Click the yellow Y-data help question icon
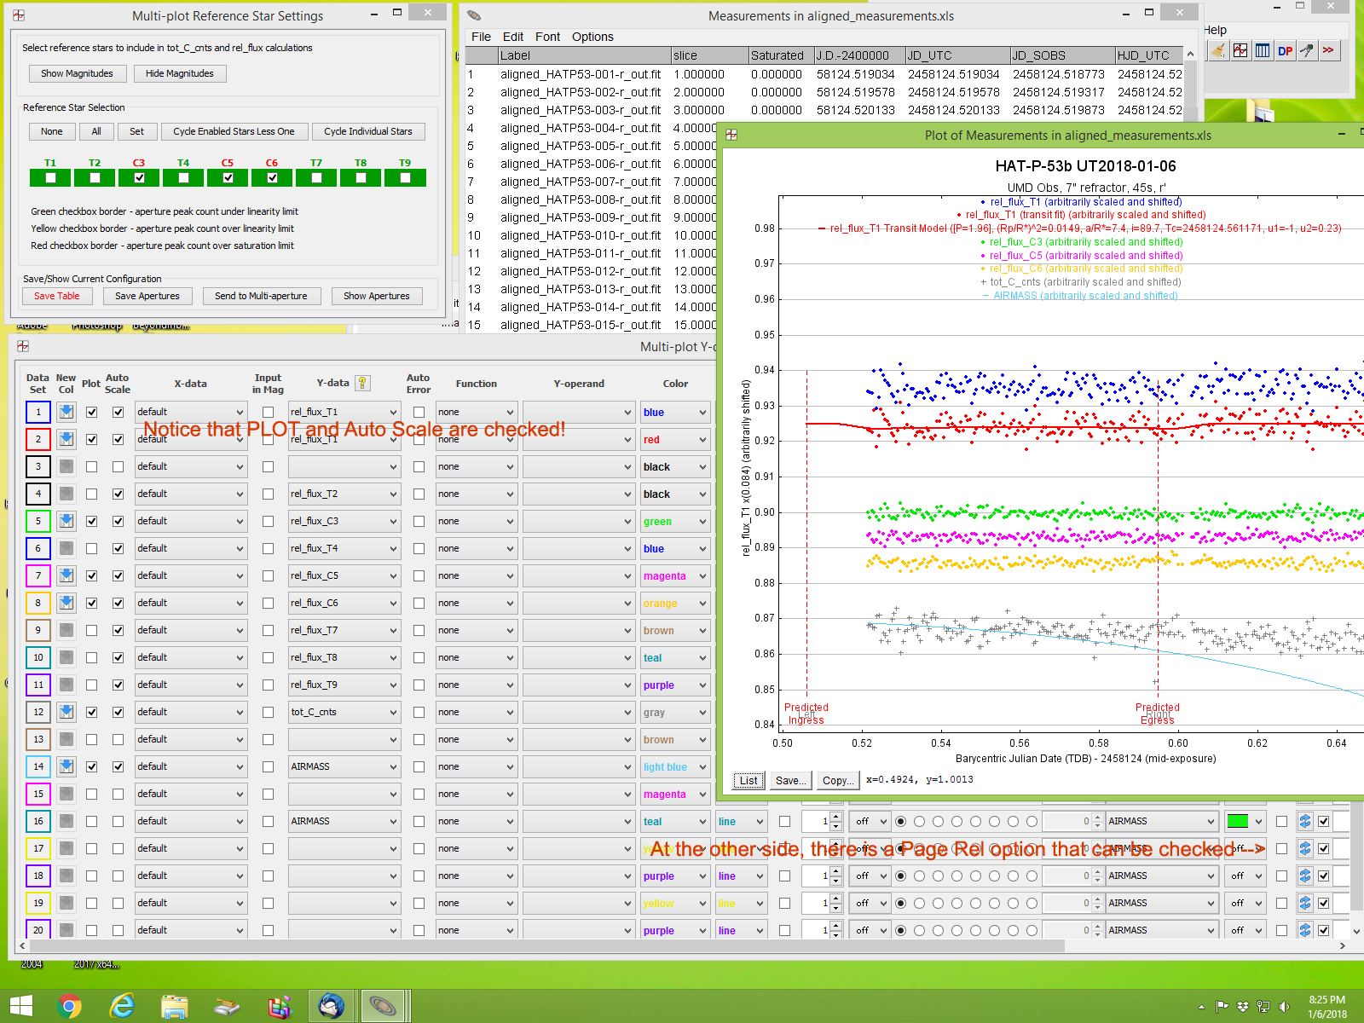This screenshot has width=1364, height=1023. point(362,384)
